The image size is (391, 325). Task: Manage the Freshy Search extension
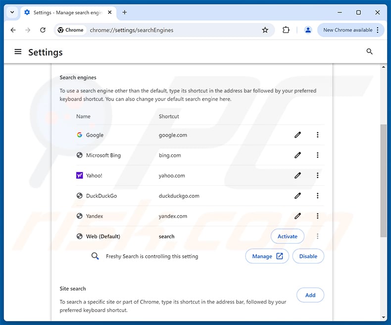267,256
